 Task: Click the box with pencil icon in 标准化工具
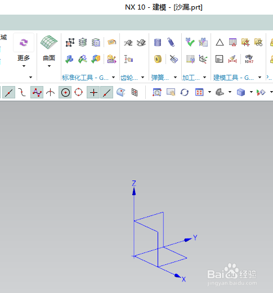(112, 59)
